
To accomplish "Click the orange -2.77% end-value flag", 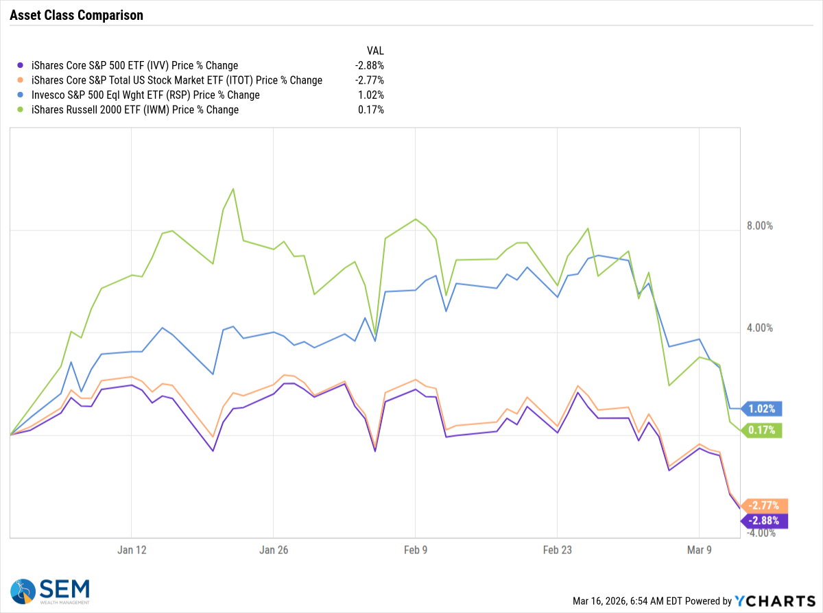I will click(764, 506).
